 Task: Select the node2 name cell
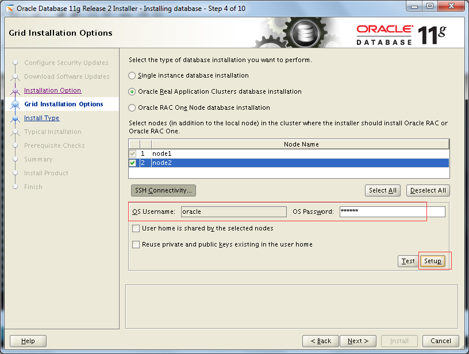pyautogui.click(x=300, y=163)
